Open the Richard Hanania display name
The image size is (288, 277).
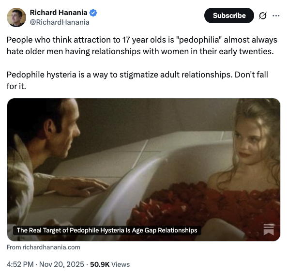pyautogui.click(x=59, y=13)
